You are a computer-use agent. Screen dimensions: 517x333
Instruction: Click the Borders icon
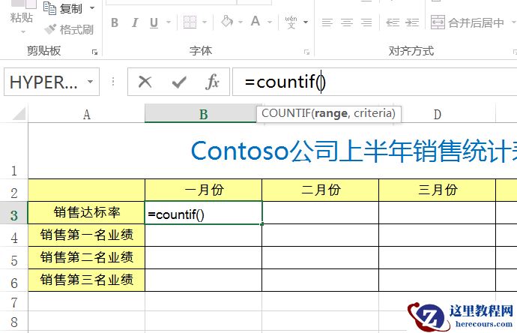point(190,22)
